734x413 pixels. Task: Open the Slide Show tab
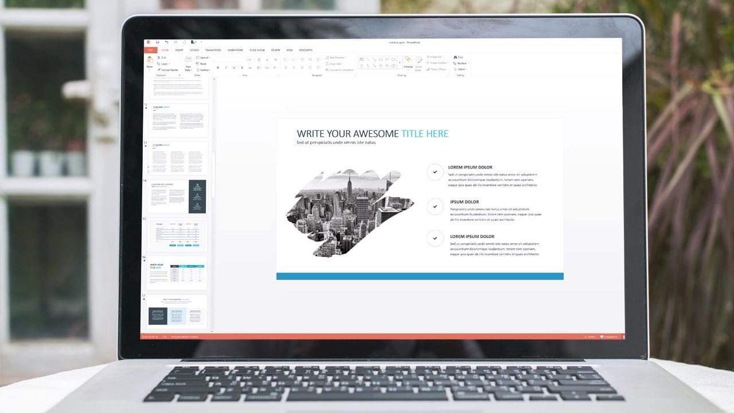point(257,50)
